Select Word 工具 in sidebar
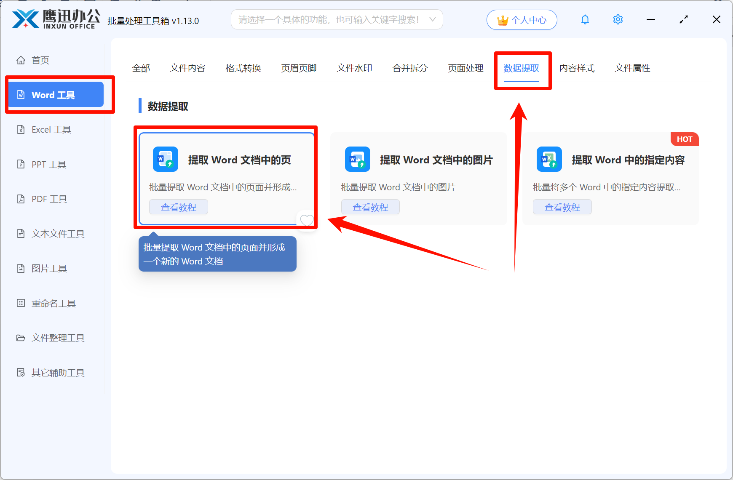This screenshot has width=733, height=480. tap(56, 95)
